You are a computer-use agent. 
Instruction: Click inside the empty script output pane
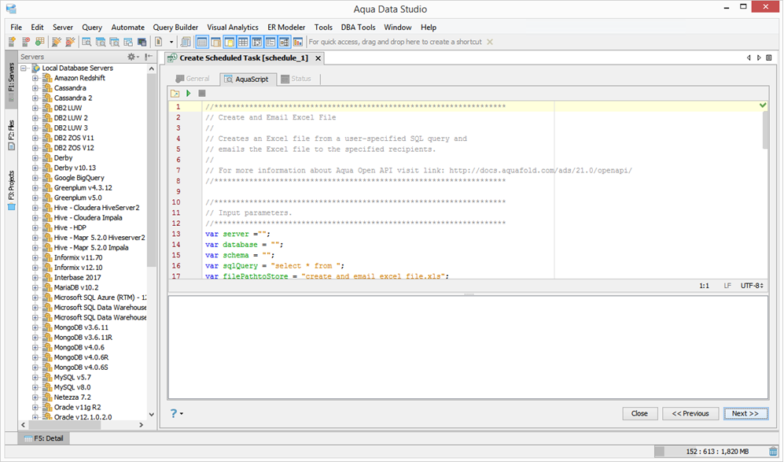click(x=468, y=347)
